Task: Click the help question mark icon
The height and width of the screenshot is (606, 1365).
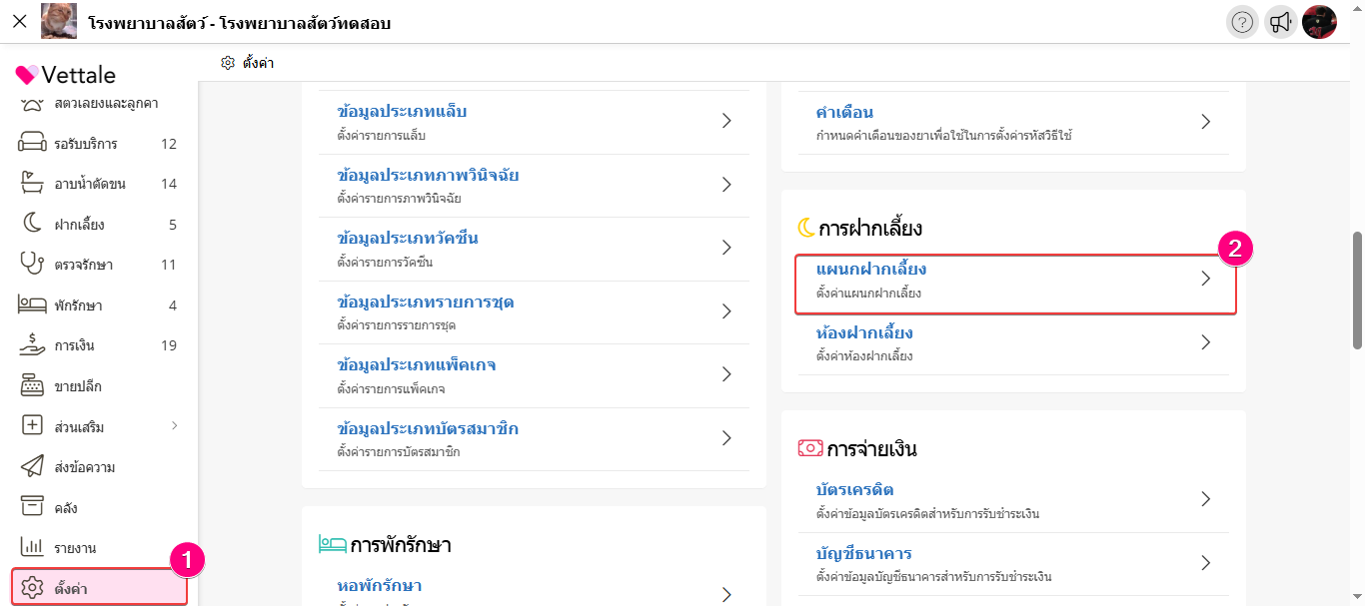Action: (x=1242, y=22)
